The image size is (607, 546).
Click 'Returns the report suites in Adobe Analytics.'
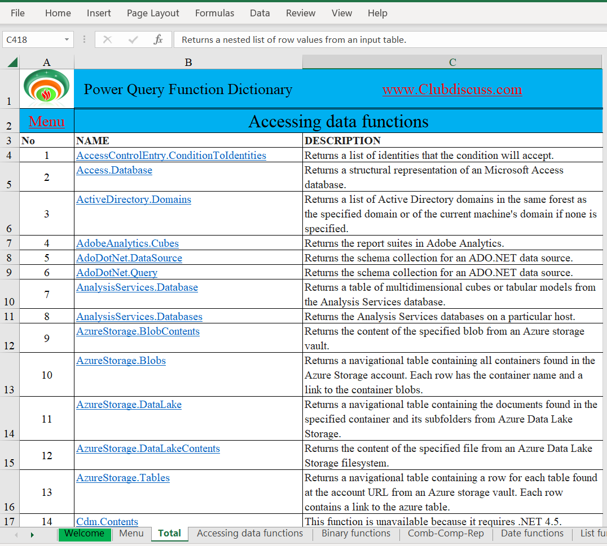[x=452, y=243]
